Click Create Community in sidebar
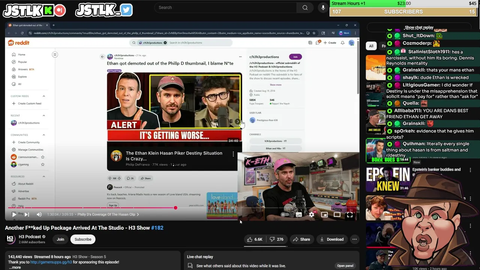Screen dimensions: 480x270 (x=26, y=142)
